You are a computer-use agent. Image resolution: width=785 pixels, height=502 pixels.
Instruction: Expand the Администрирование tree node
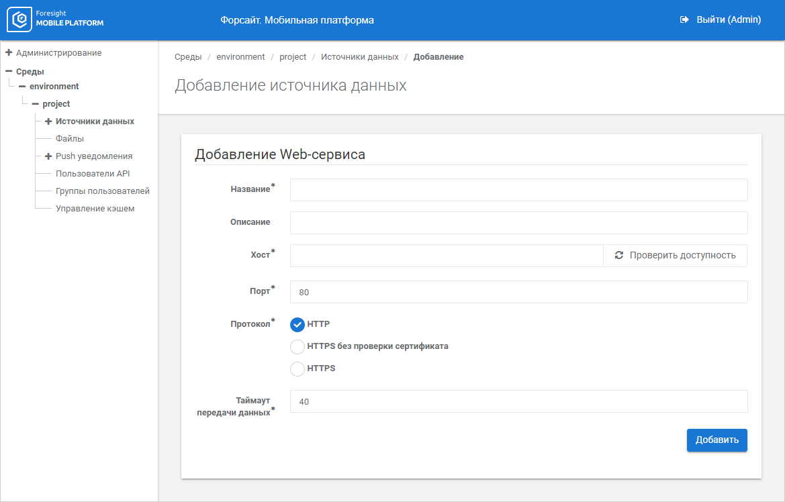9,52
